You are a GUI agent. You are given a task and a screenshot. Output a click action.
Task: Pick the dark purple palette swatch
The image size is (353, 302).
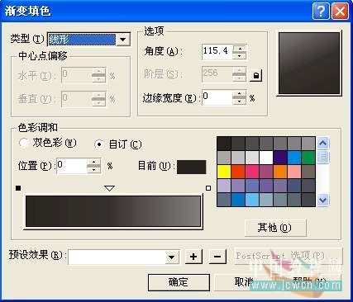[x=280, y=158]
